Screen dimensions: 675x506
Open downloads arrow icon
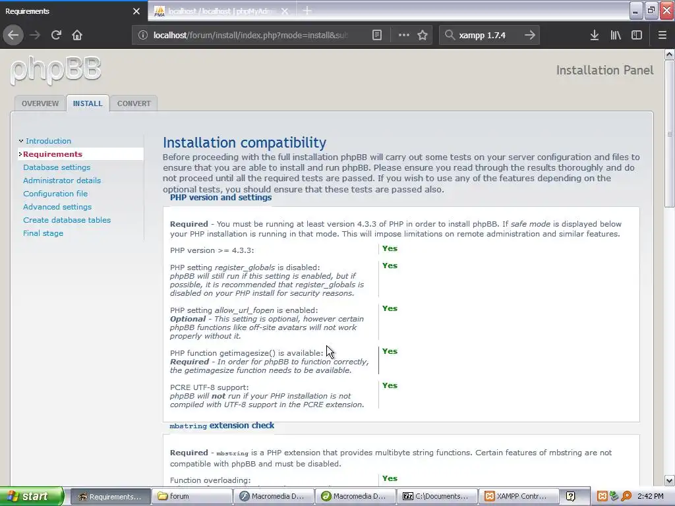595,35
